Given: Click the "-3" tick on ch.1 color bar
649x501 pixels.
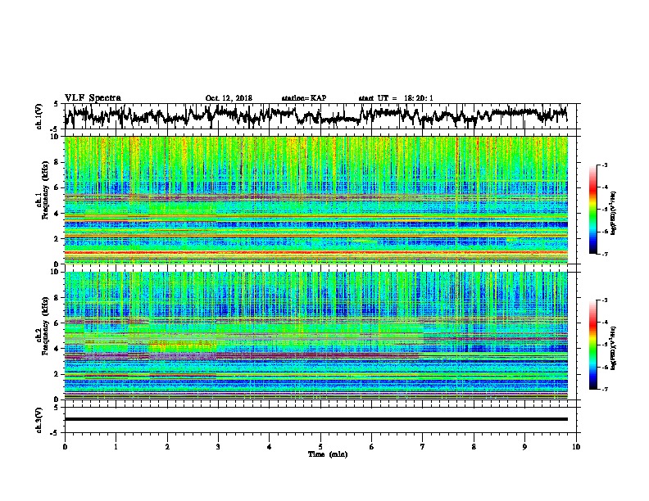Looking at the screenshot, I should [604, 165].
